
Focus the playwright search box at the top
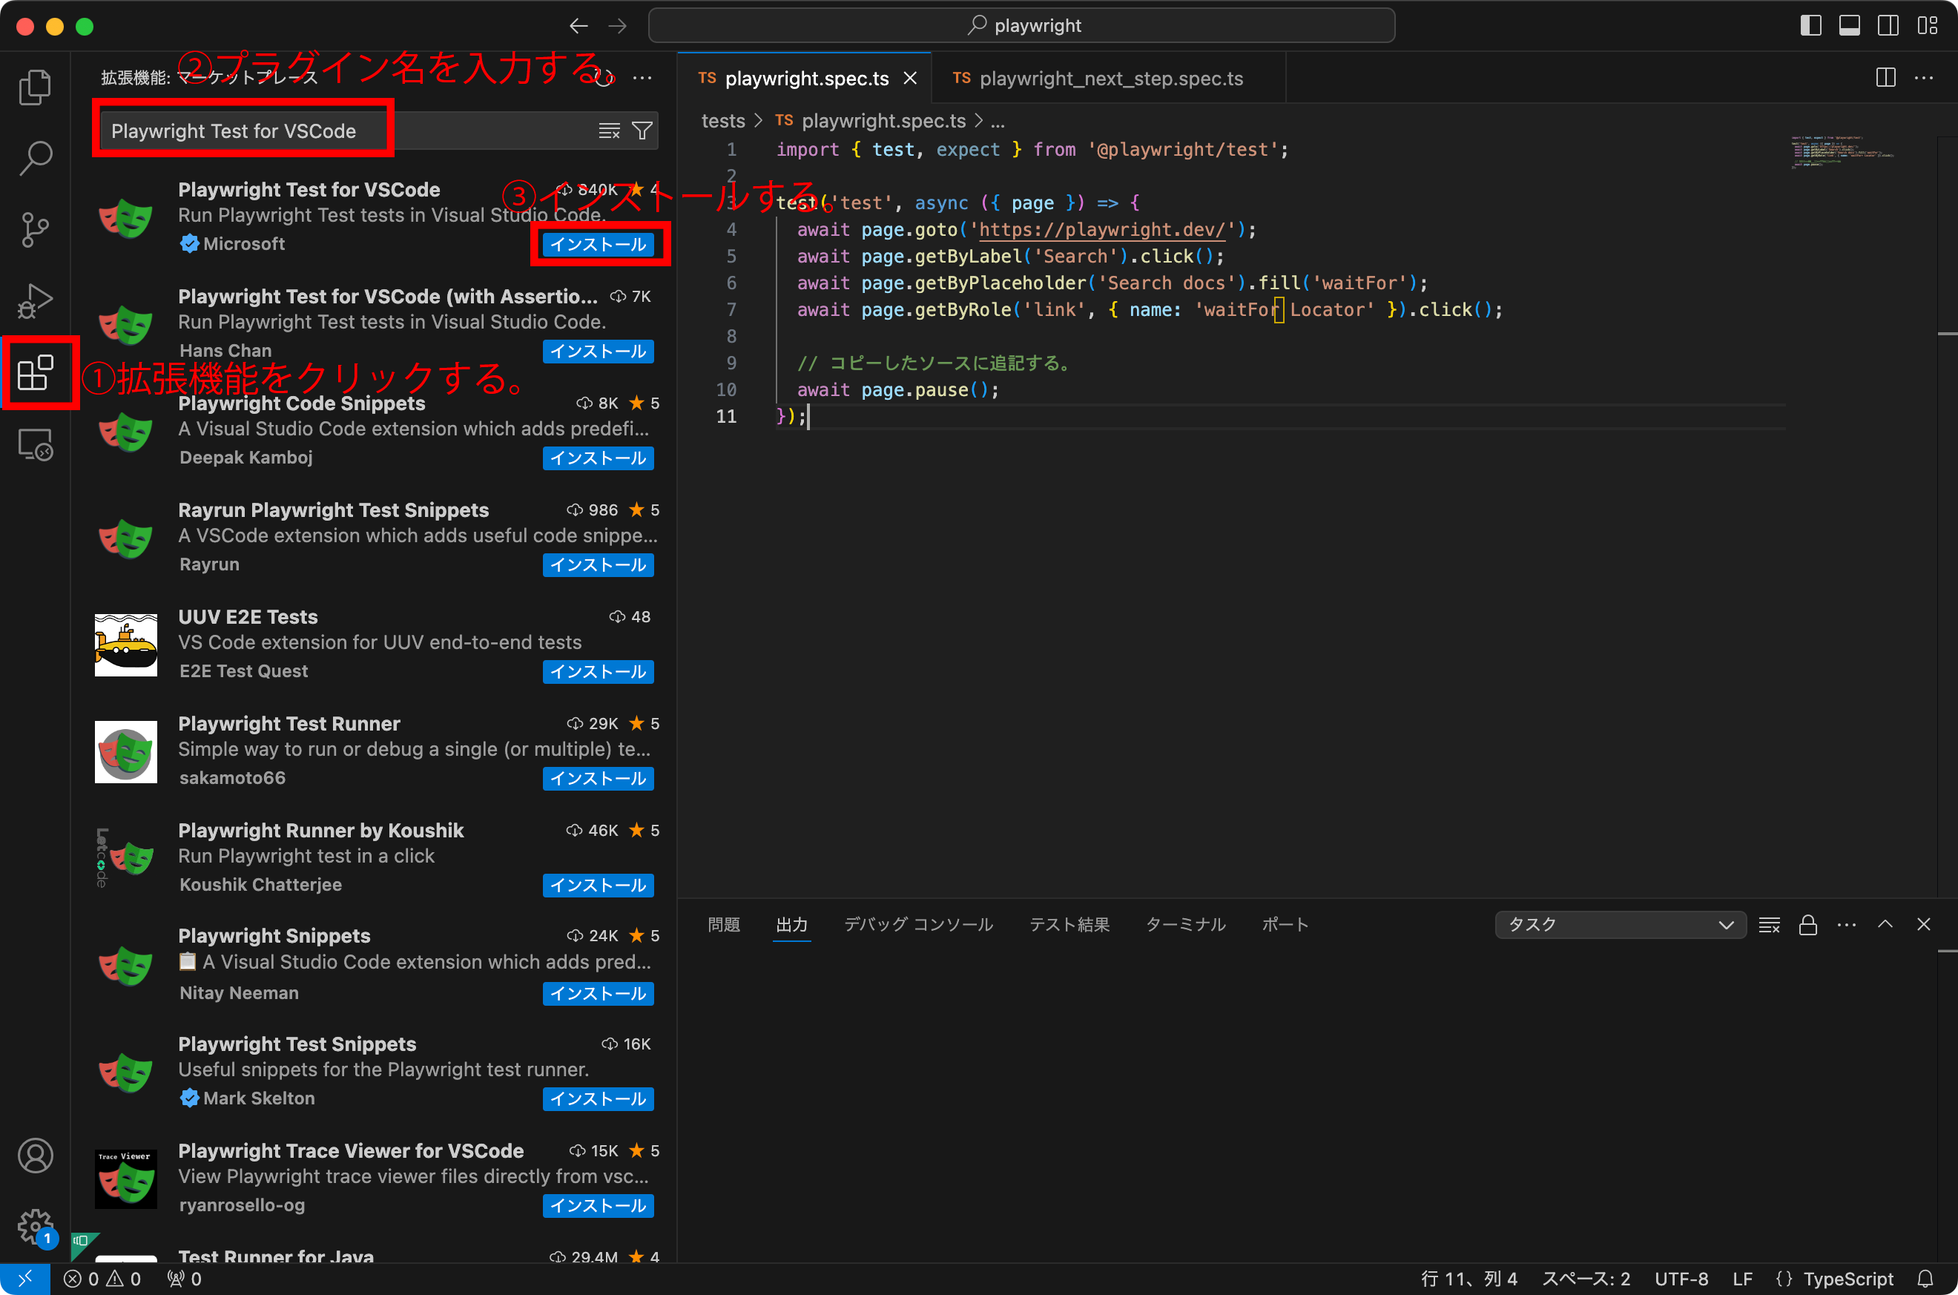[x=1021, y=26]
